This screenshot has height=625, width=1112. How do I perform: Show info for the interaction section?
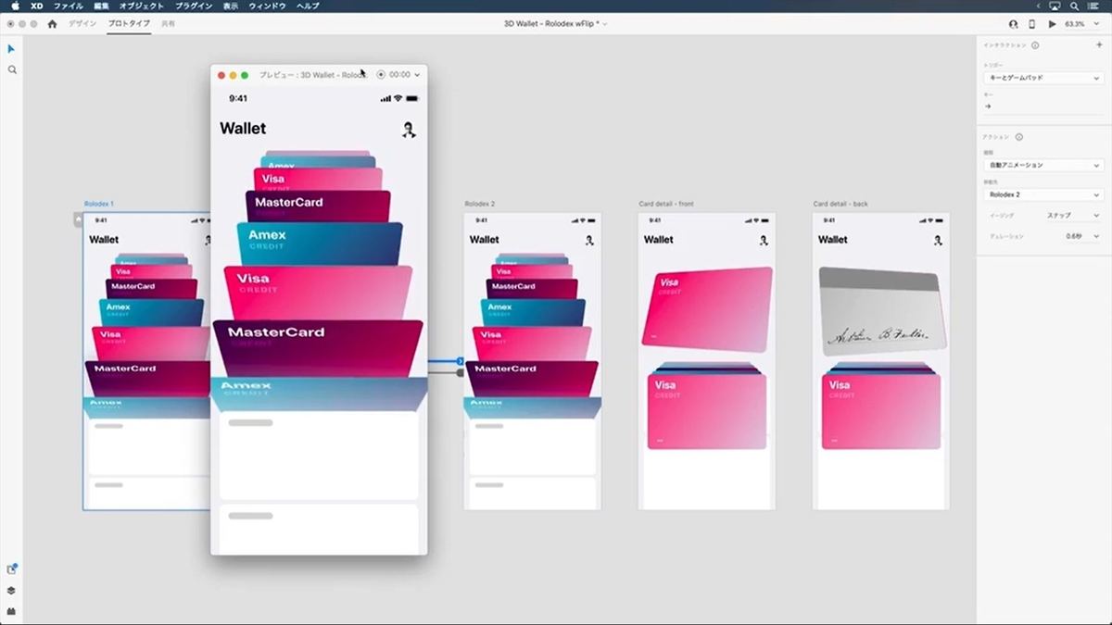[x=1035, y=44]
